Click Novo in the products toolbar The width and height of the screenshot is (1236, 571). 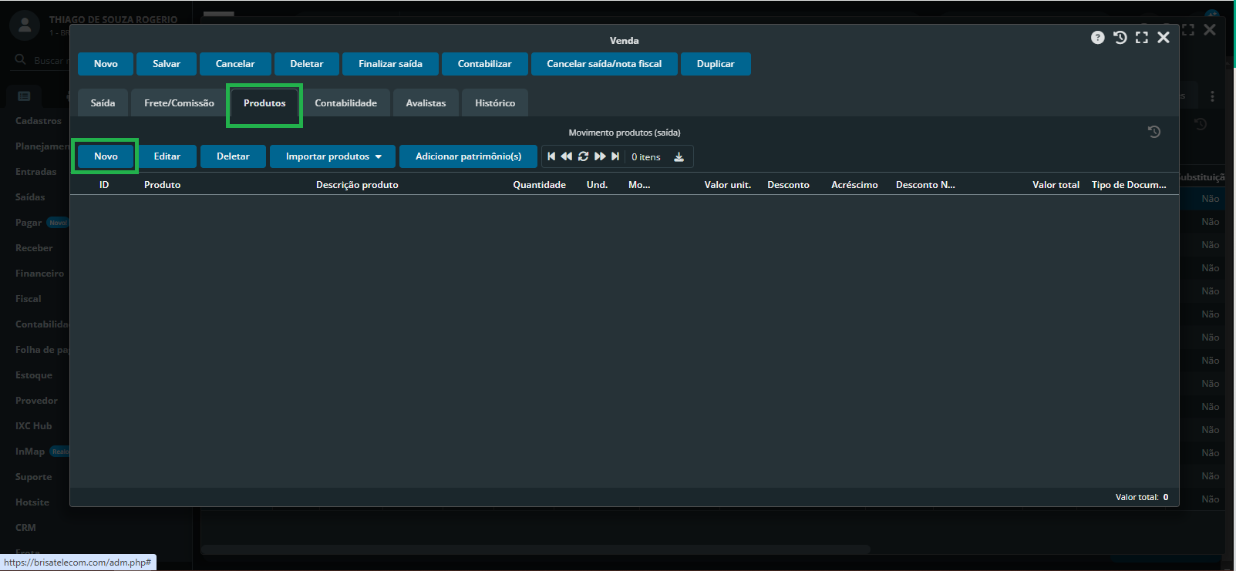pos(106,156)
